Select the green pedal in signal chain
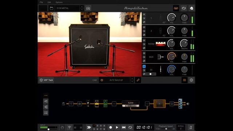This screenshot has width=233, height=131. (105, 103)
